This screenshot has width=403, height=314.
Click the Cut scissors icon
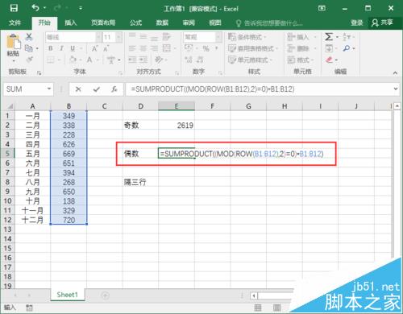click(29, 37)
